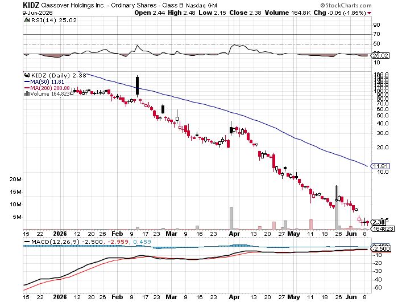This screenshot has height=302, width=398.
Task: Click the Jun label on MACD axis
Action: (x=351, y=297)
